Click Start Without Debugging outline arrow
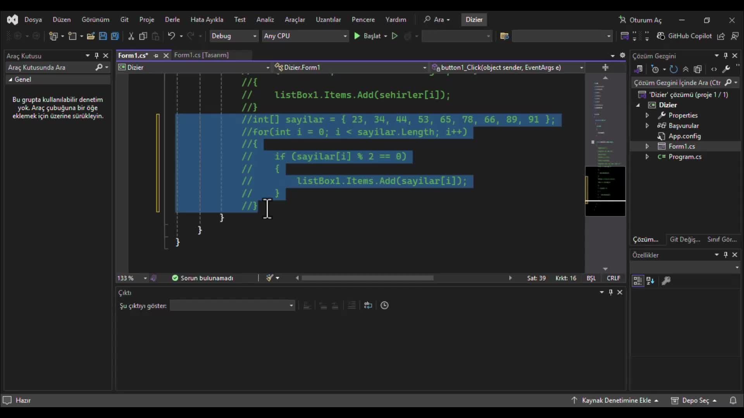Screen dimensions: 744x418 click(x=394, y=36)
